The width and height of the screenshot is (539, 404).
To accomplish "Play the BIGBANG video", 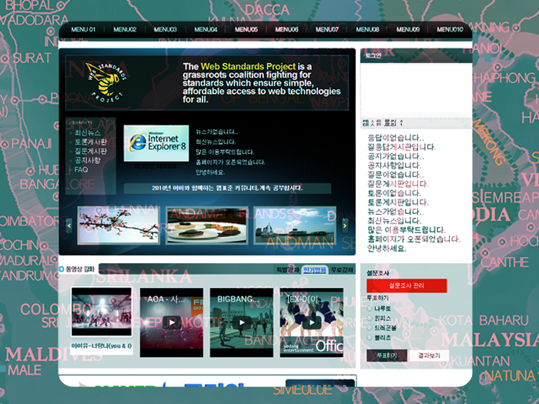I will coord(241,322).
